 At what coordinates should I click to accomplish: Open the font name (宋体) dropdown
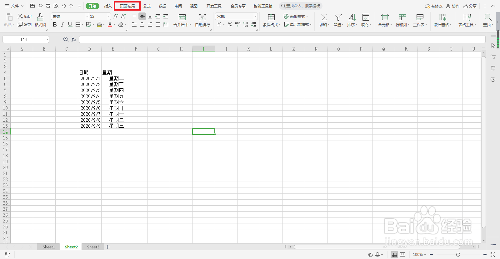[87, 16]
